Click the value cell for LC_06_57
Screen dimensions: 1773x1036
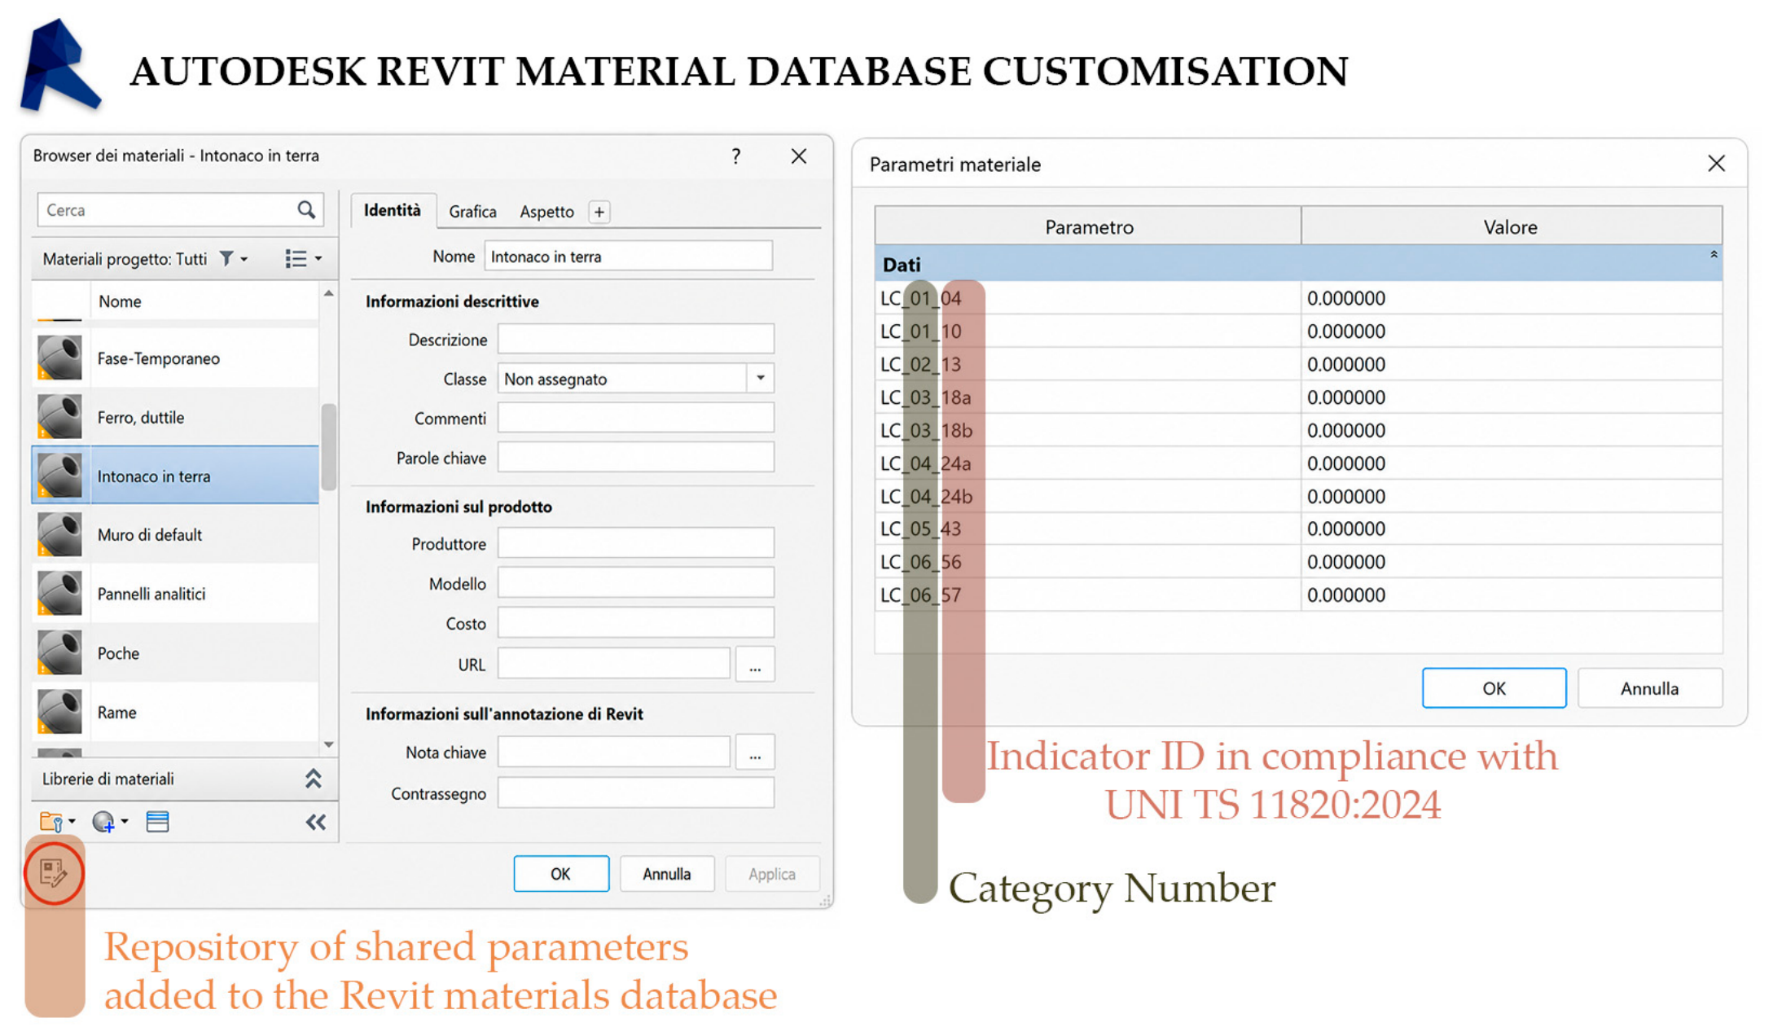pyautogui.click(x=1512, y=595)
